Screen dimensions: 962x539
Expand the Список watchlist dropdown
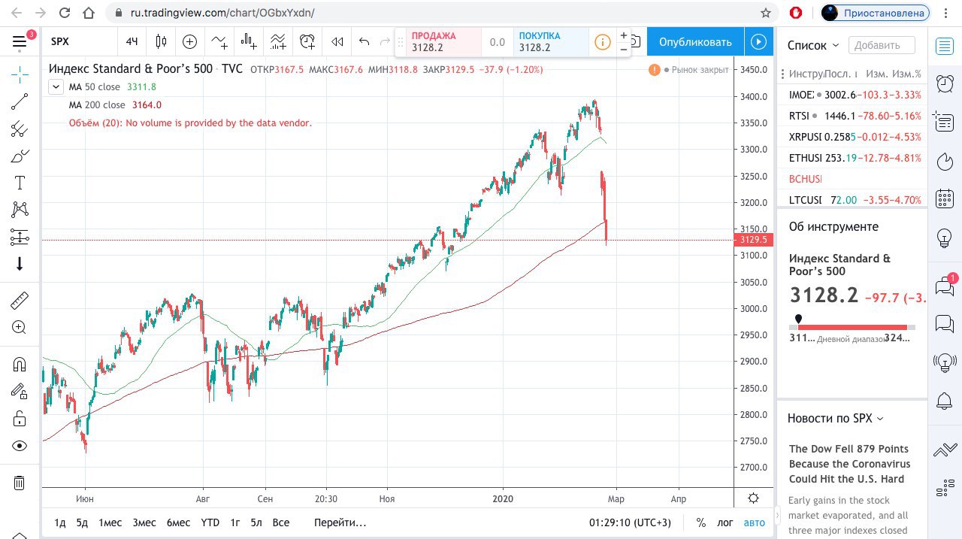coord(812,45)
